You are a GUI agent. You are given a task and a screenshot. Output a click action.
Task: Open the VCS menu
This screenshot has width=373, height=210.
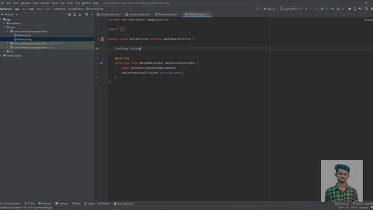click(x=78, y=3)
